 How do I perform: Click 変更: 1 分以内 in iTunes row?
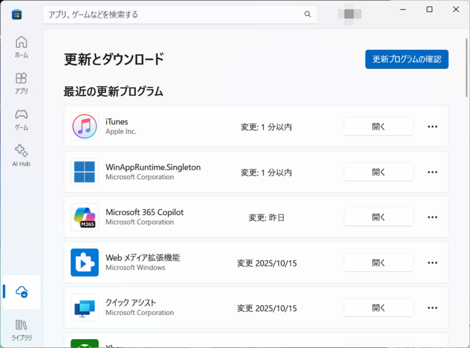coord(266,127)
